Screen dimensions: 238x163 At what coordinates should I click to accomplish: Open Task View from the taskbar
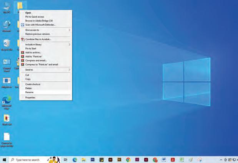pyautogui.click(x=65, y=160)
